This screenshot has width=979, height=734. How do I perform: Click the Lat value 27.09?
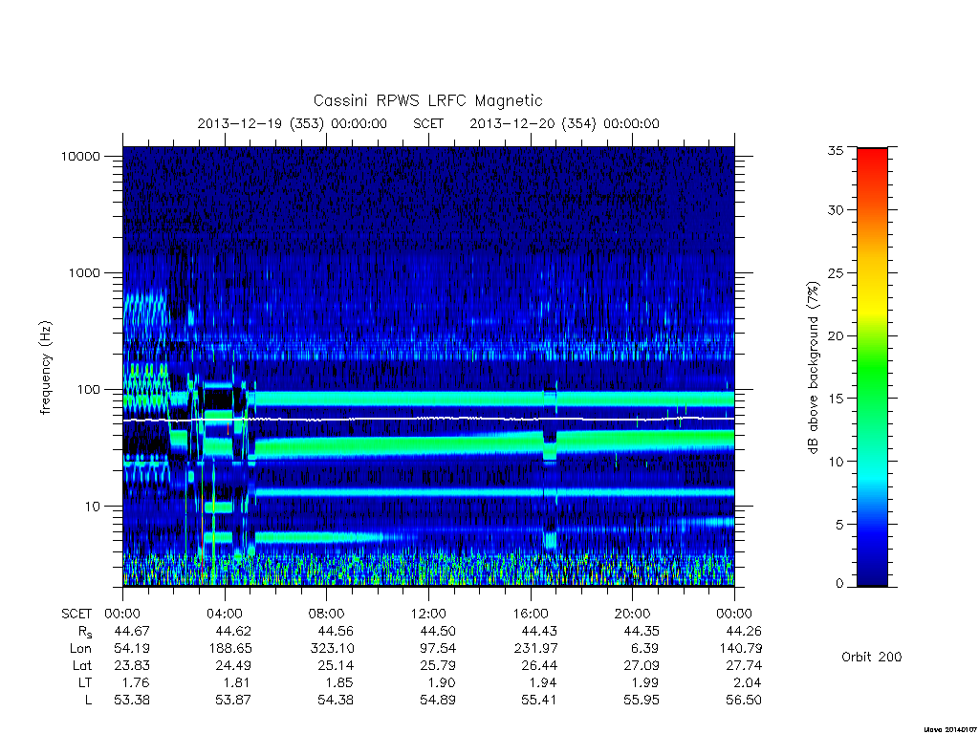click(642, 665)
